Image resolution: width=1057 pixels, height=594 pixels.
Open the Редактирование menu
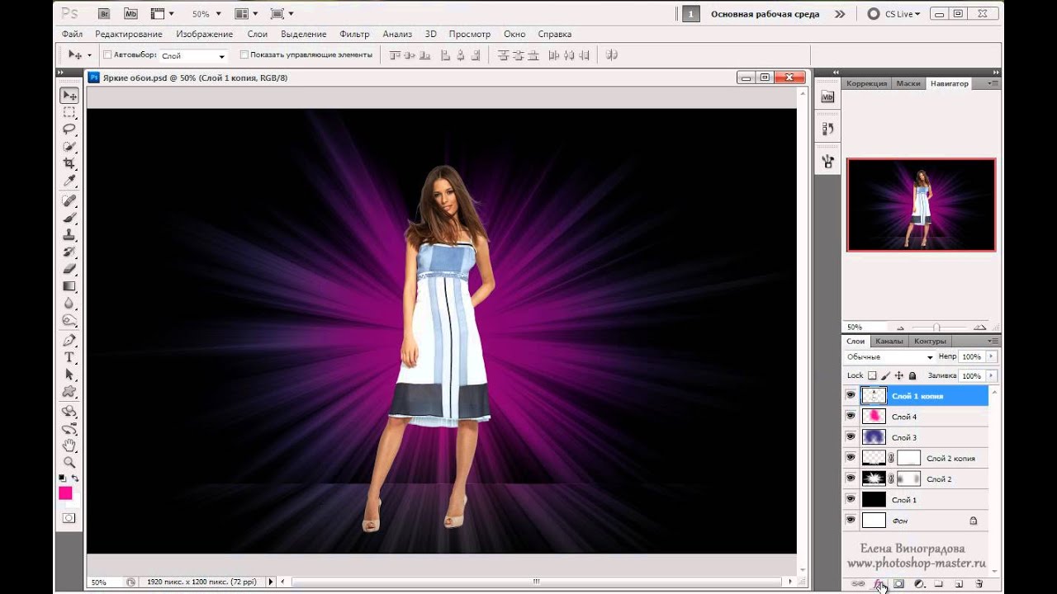(129, 35)
